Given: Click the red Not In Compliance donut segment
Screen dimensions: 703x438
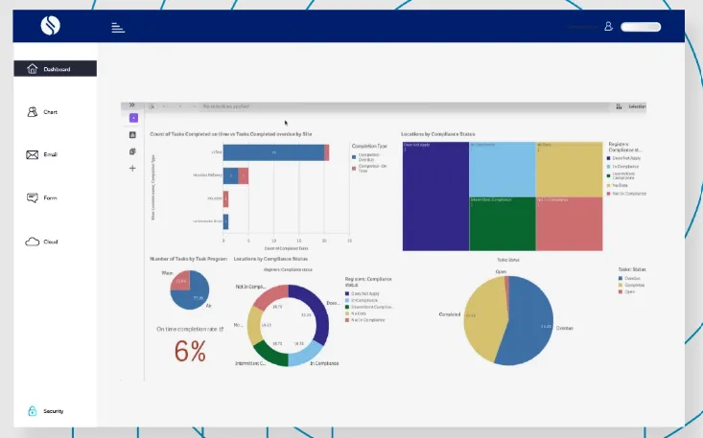Looking at the screenshot, I should [270, 296].
